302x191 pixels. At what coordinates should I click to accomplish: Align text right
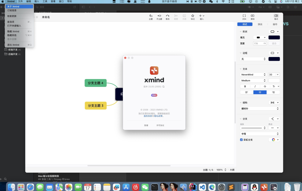(x=273, y=92)
